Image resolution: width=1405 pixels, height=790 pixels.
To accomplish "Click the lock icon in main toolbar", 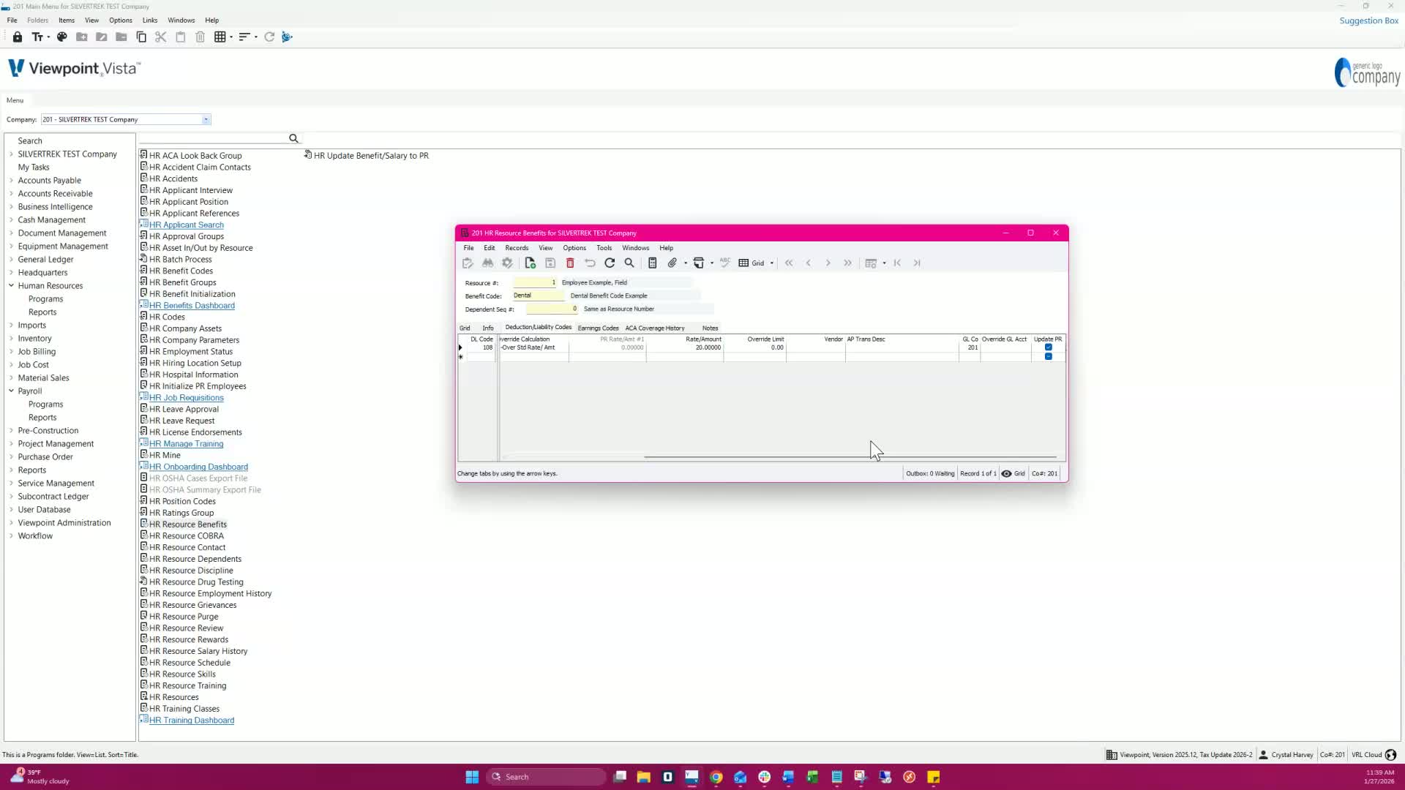I will (18, 37).
